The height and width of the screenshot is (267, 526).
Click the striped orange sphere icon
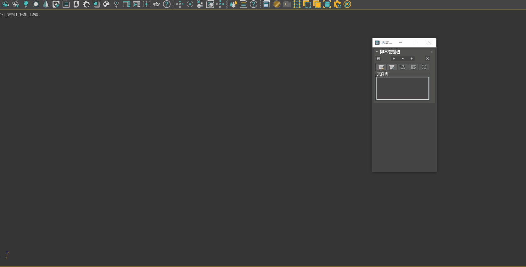click(x=277, y=4)
